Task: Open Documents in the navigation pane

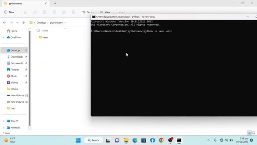Action: point(15,63)
